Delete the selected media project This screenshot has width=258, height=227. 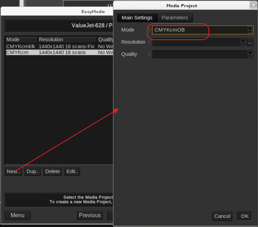pyautogui.click(x=52, y=172)
